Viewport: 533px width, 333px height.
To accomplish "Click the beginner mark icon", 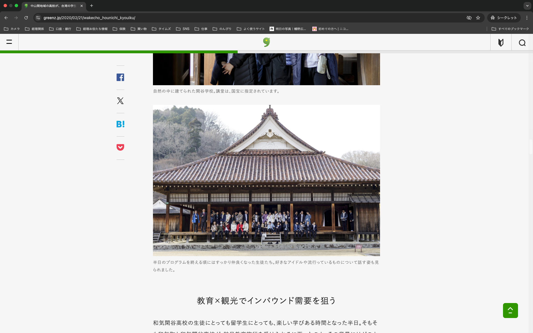I will coord(501,43).
